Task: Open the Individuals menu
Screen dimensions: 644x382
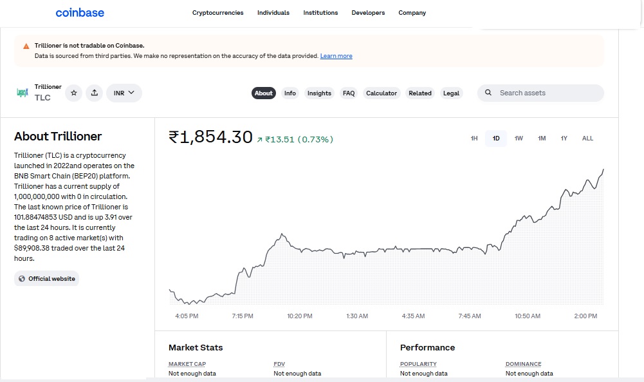Action: point(273,13)
